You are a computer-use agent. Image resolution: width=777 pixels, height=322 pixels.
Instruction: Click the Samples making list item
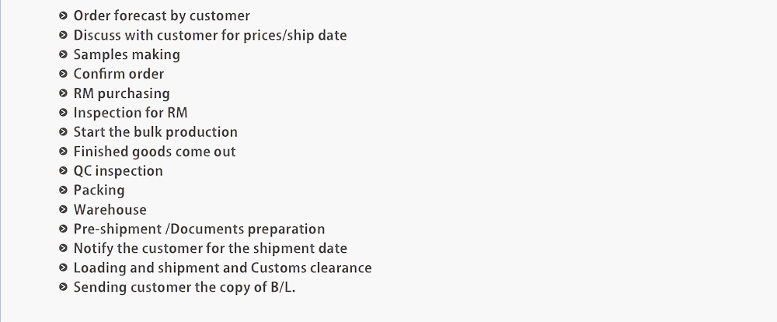point(127,54)
